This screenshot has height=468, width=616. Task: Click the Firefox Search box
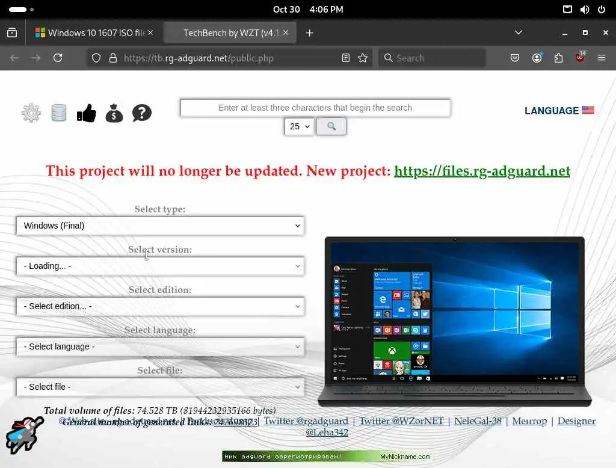(x=432, y=58)
